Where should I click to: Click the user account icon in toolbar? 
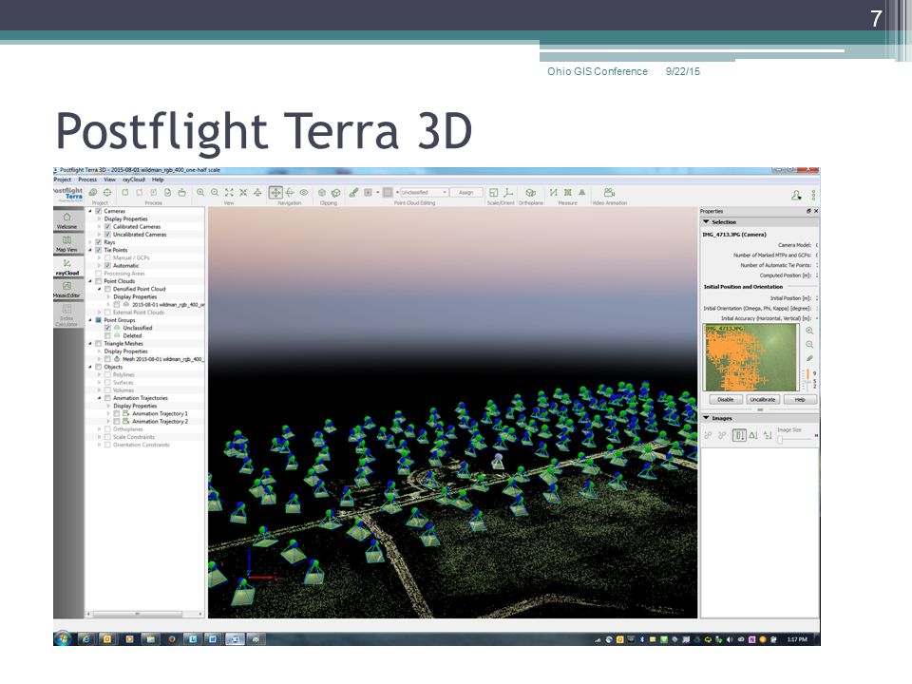click(796, 195)
